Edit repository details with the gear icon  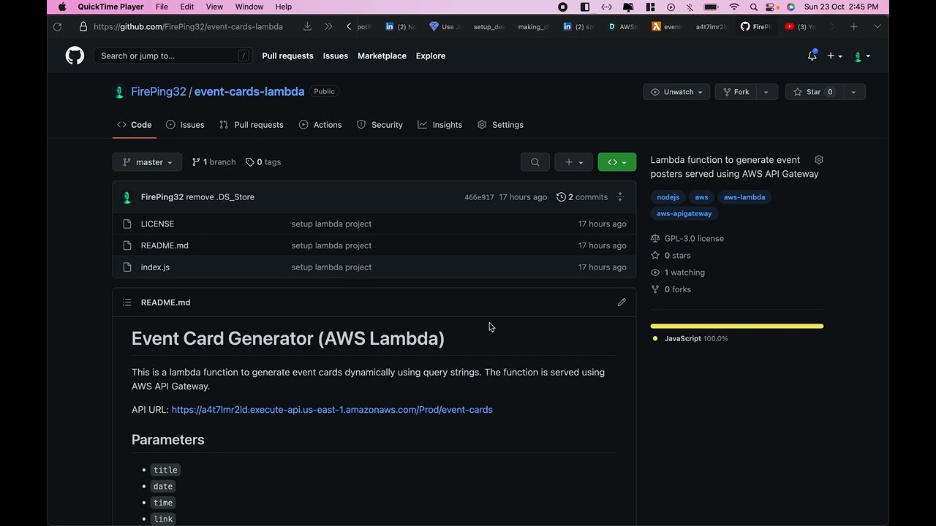pos(819,160)
